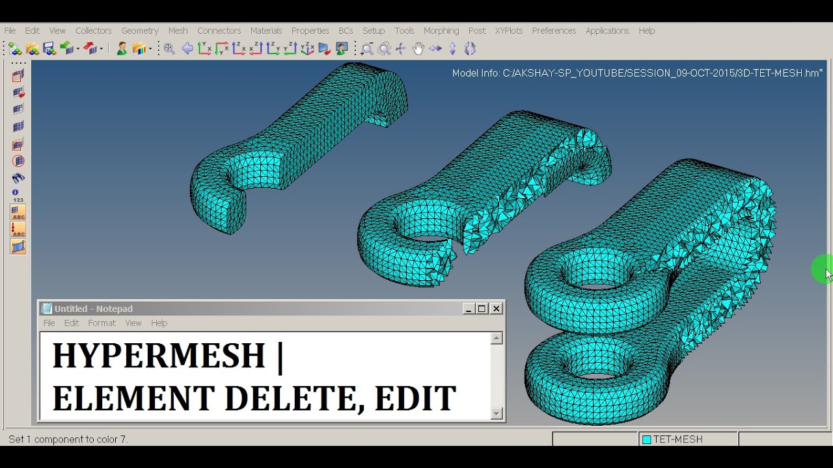Open the User Profiles person icon
Screen dimensions: 833x468
122,49
